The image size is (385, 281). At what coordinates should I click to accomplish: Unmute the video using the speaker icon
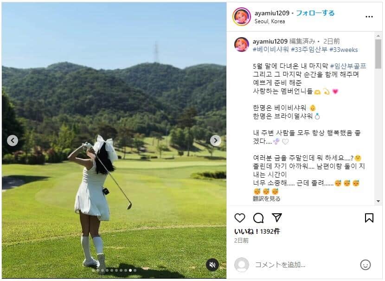pyautogui.click(x=212, y=265)
